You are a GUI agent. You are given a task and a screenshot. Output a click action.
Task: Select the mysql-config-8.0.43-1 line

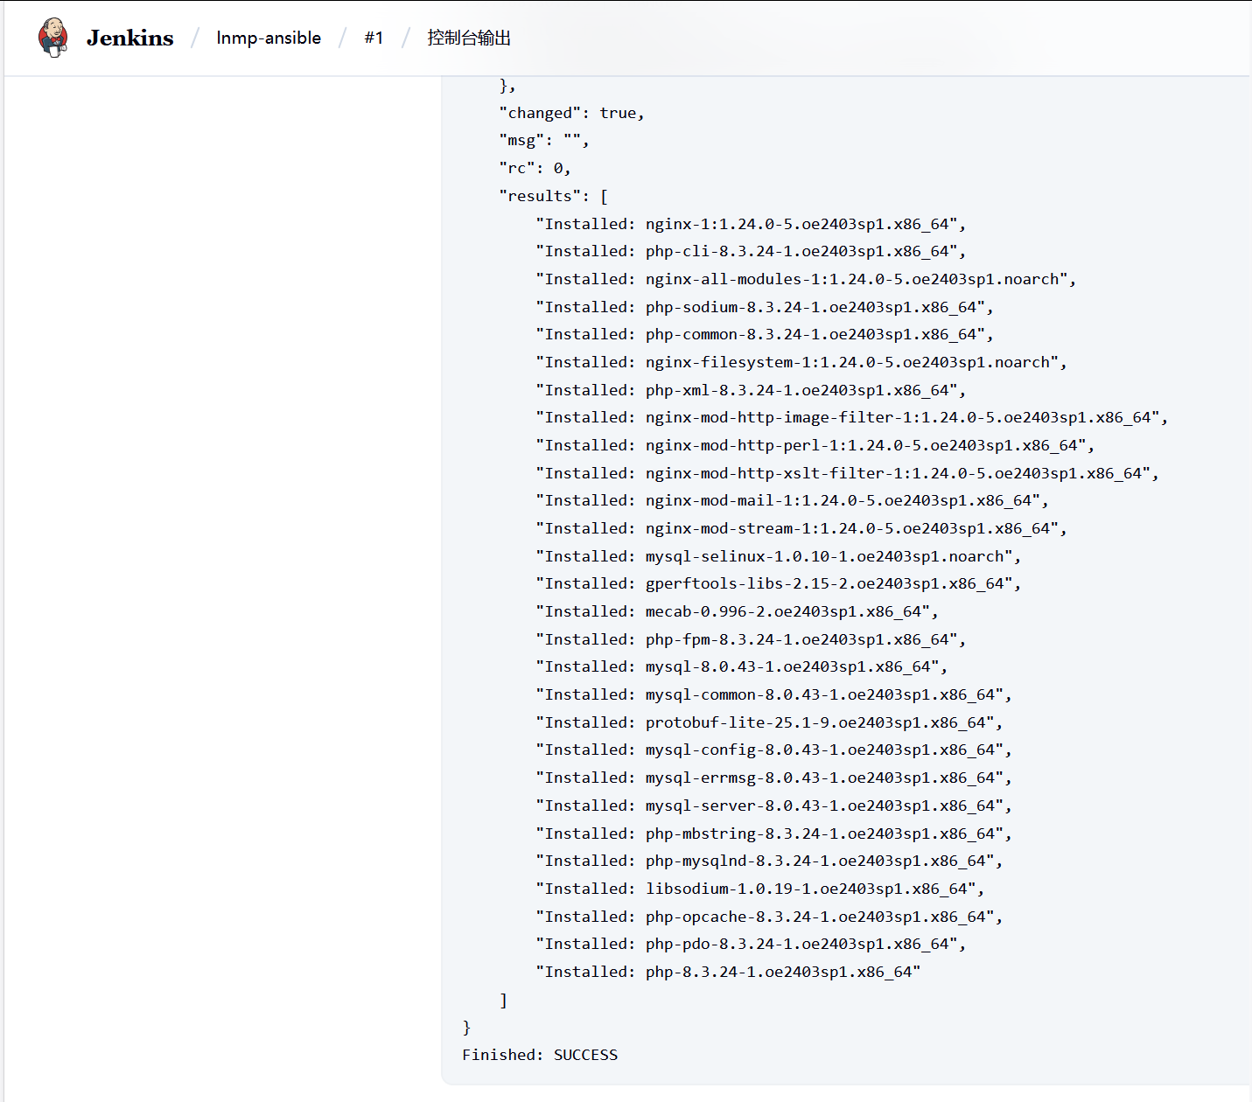773,750
